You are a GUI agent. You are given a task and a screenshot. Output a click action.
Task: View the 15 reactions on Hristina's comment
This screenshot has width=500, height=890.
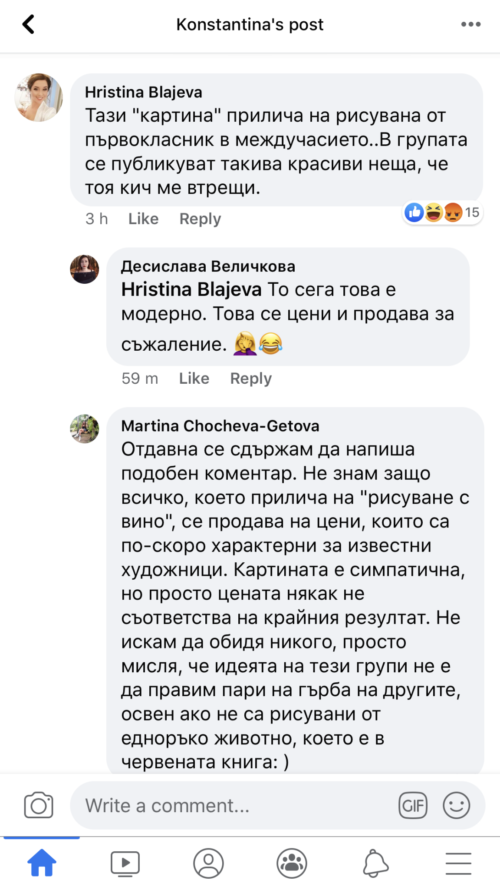tap(442, 213)
